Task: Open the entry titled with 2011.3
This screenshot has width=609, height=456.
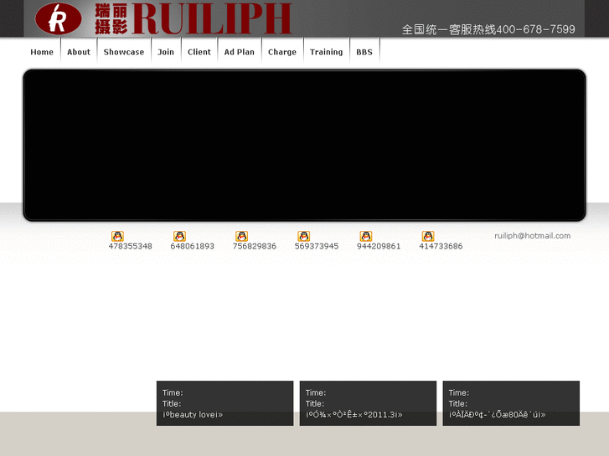Action: (354, 414)
